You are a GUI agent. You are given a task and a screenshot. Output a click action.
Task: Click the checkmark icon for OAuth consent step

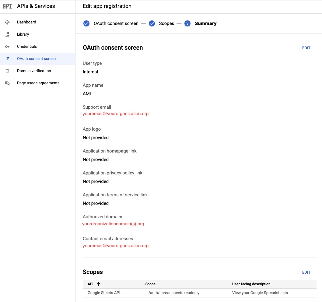86,23
